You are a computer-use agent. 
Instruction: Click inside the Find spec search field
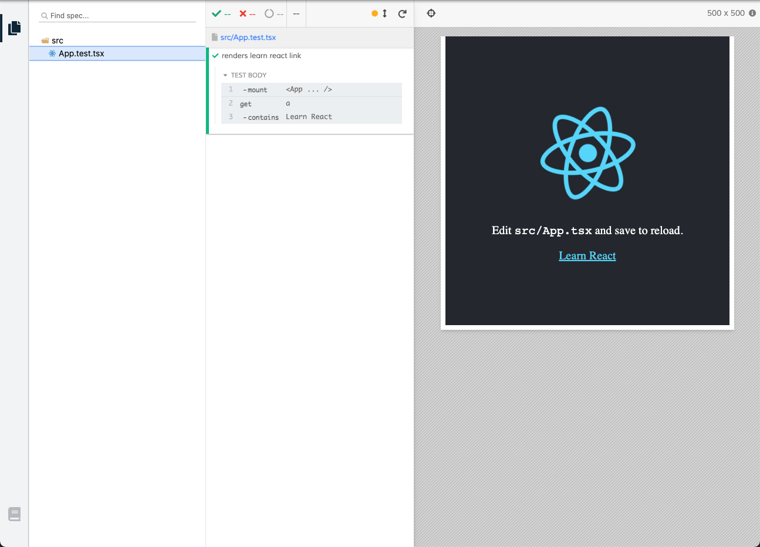pos(117,16)
